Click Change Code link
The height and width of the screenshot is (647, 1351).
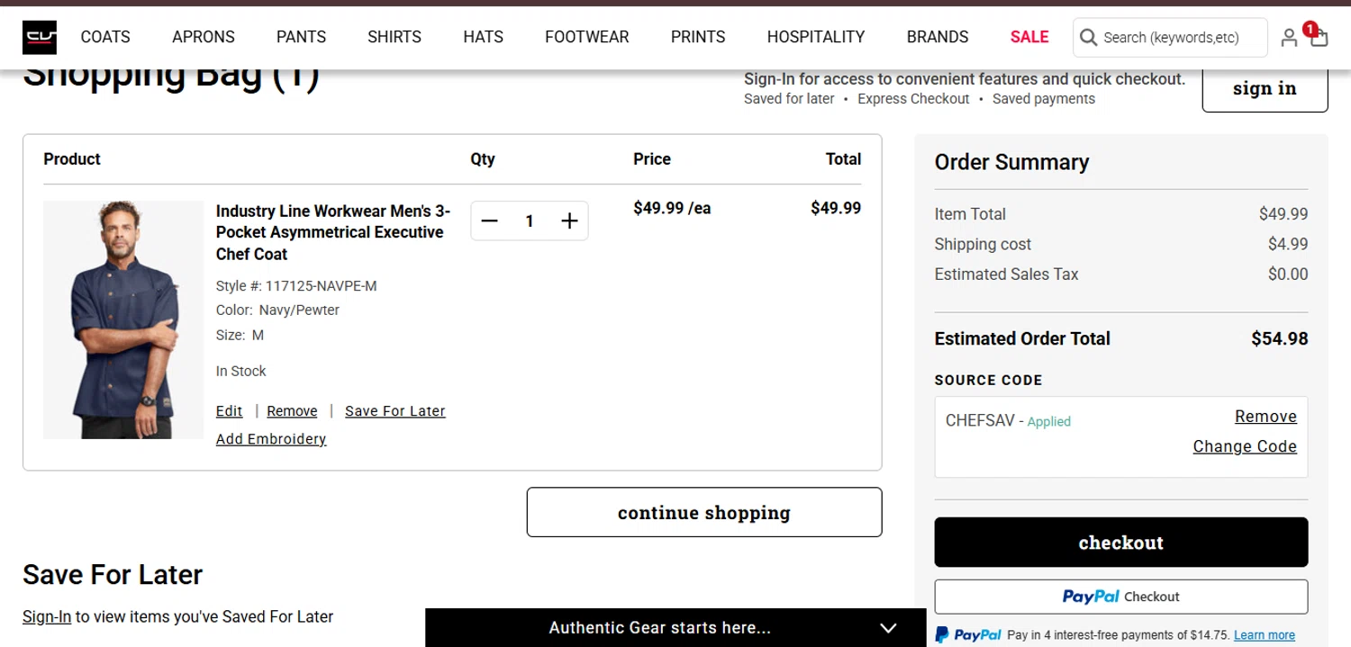click(x=1245, y=446)
